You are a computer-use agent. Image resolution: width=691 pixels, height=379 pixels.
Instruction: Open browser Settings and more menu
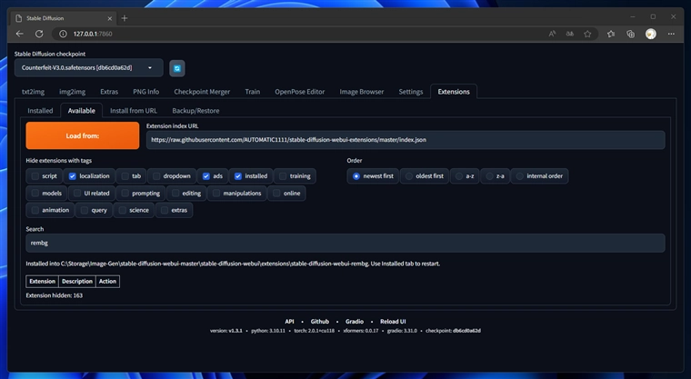[671, 34]
